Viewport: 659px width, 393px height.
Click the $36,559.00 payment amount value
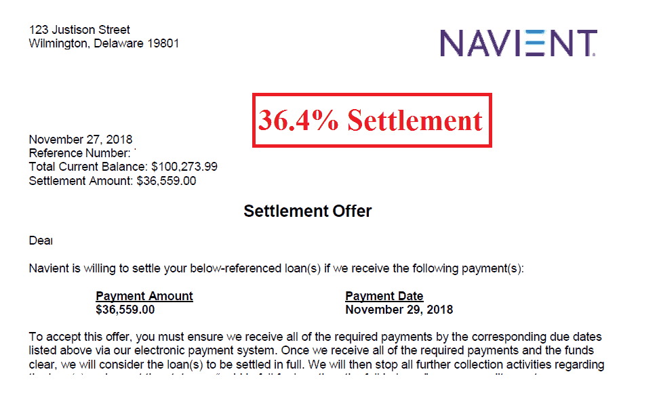point(125,310)
